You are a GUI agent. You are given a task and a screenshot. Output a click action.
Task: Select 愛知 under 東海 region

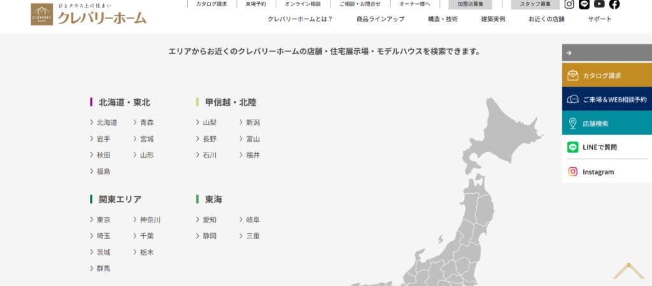[209, 220]
